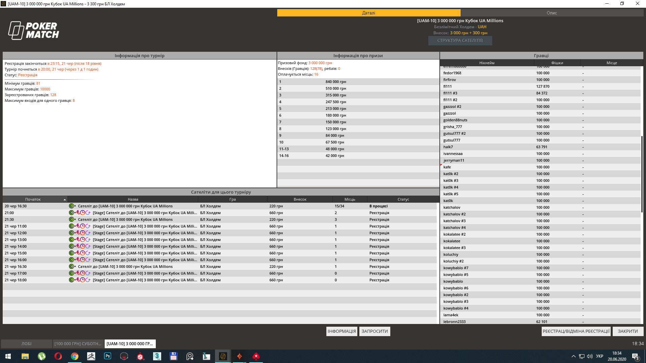Open partypoker orange diamond taskbar icon
This screenshot has height=363, width=646.
[x=240, y=356]
